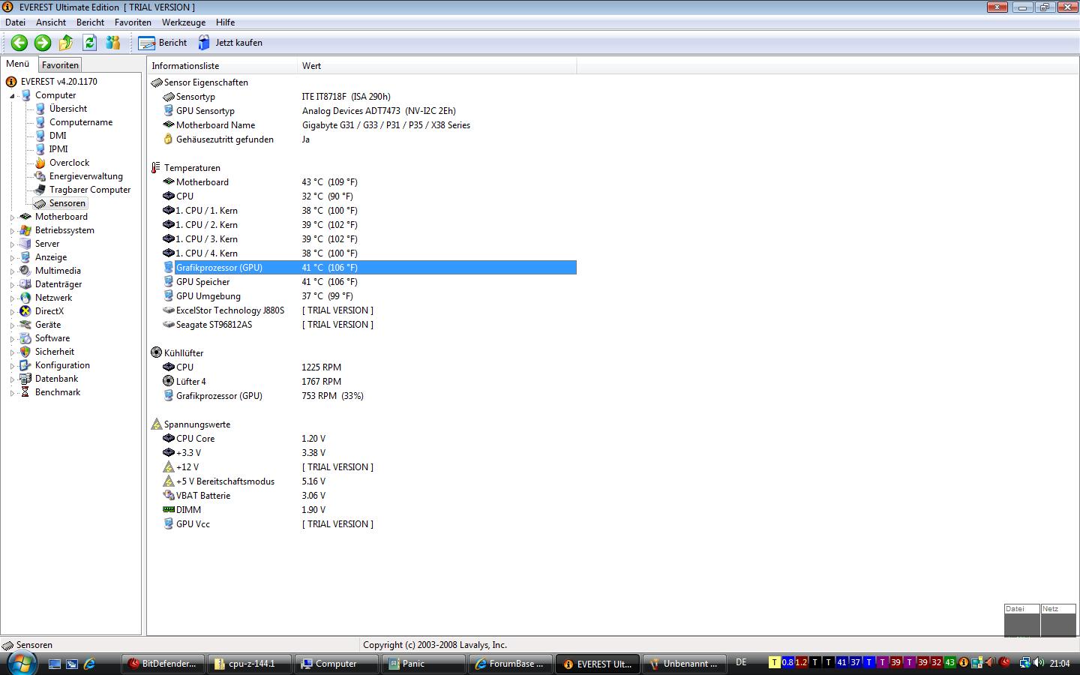1080x675 pixels.
Task: Switch to the Menü sidebar tab
Action: click(x=18, y=64)
